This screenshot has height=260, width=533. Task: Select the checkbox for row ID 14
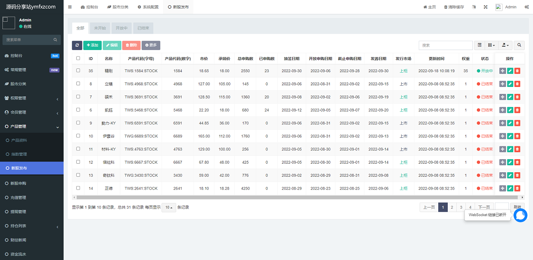click(x=78, y=188)
